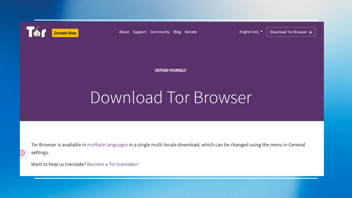Open the Support menu item
The image size is (352, 198).
pos(140,32)
